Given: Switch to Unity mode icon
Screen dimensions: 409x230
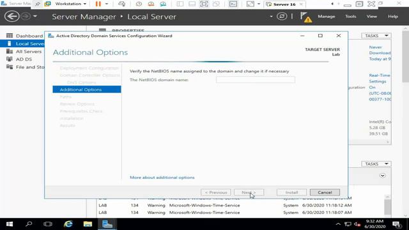Looking at the screenshot, I should pyautogui.click(x=216, y=4).
